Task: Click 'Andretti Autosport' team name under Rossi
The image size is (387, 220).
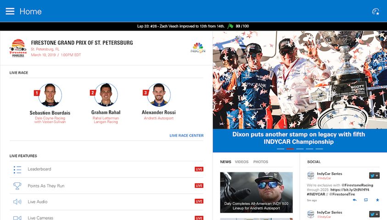Action: (159, 118)
